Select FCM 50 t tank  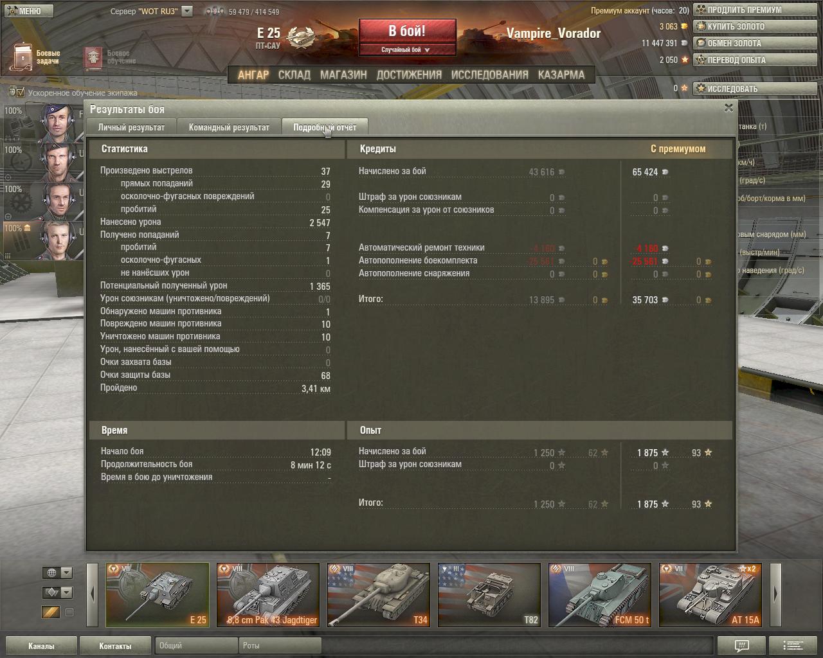[x=600, y=595]
